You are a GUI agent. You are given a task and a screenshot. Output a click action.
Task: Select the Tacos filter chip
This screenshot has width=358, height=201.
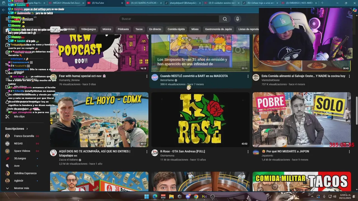tap(139, 29)
